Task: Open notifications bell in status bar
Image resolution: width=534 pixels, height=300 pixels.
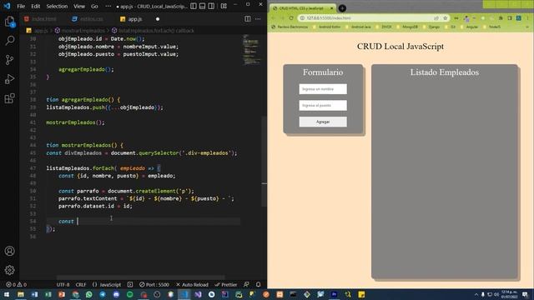Action: coord(258,284)
